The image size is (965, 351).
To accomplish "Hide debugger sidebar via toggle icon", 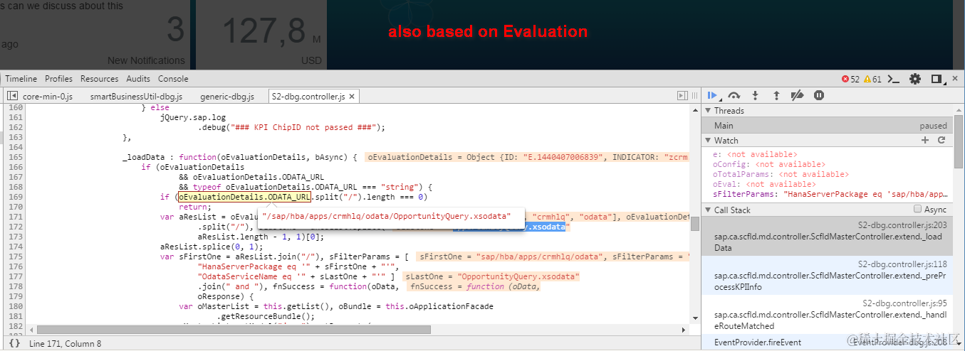I will pyautogui.click(x=683, y=96).
